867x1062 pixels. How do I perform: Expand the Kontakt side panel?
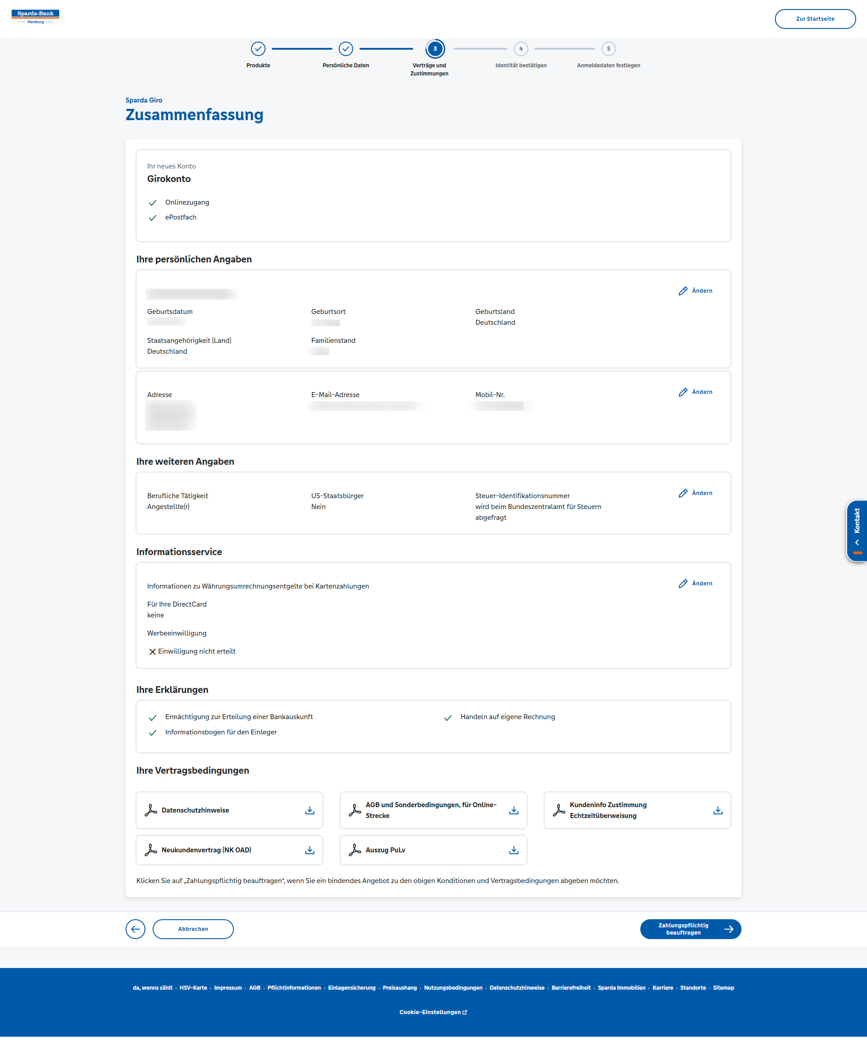pyautogui.click(x=857, y=530)
